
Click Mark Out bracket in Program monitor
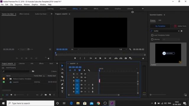[84, 58]
